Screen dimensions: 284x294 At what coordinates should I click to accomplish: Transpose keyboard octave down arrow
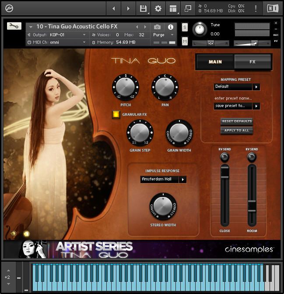click(x=8, y=284)
